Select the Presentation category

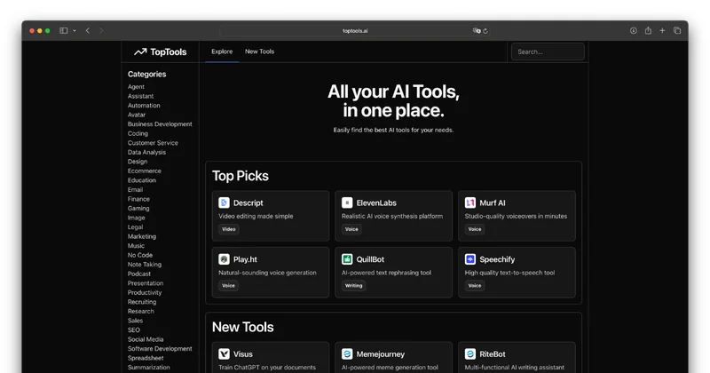click(146, 283)
